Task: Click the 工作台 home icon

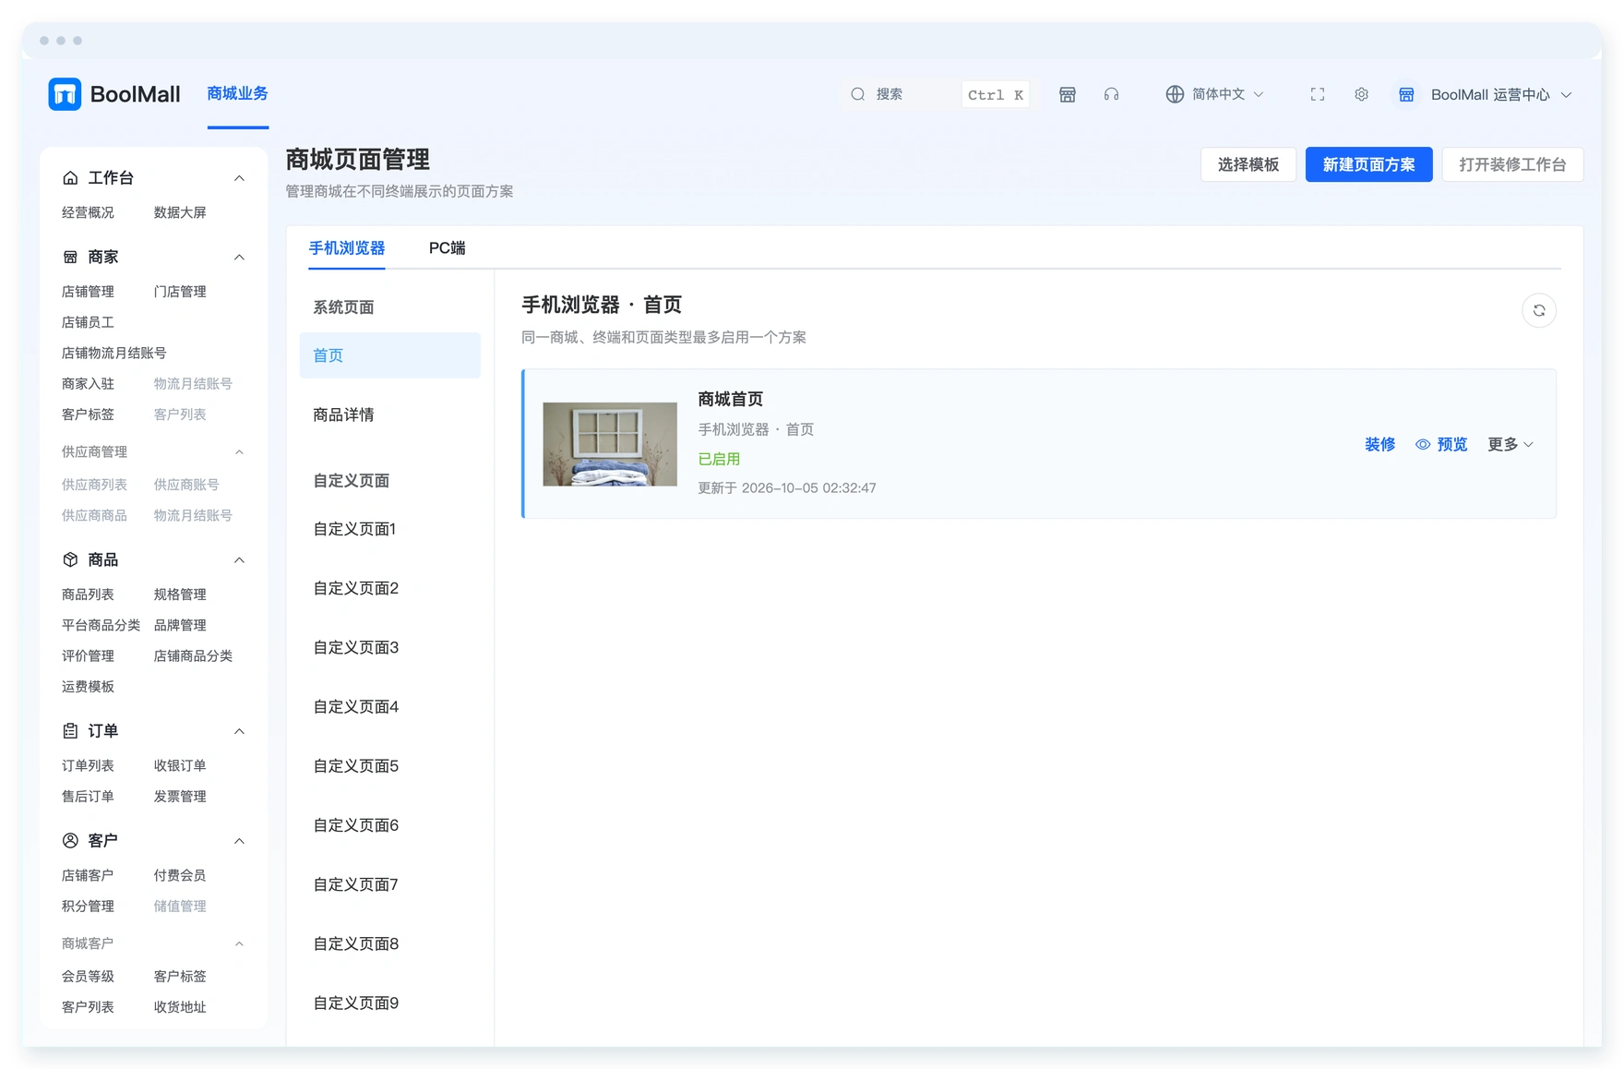Action: click(x=70, y=177)
